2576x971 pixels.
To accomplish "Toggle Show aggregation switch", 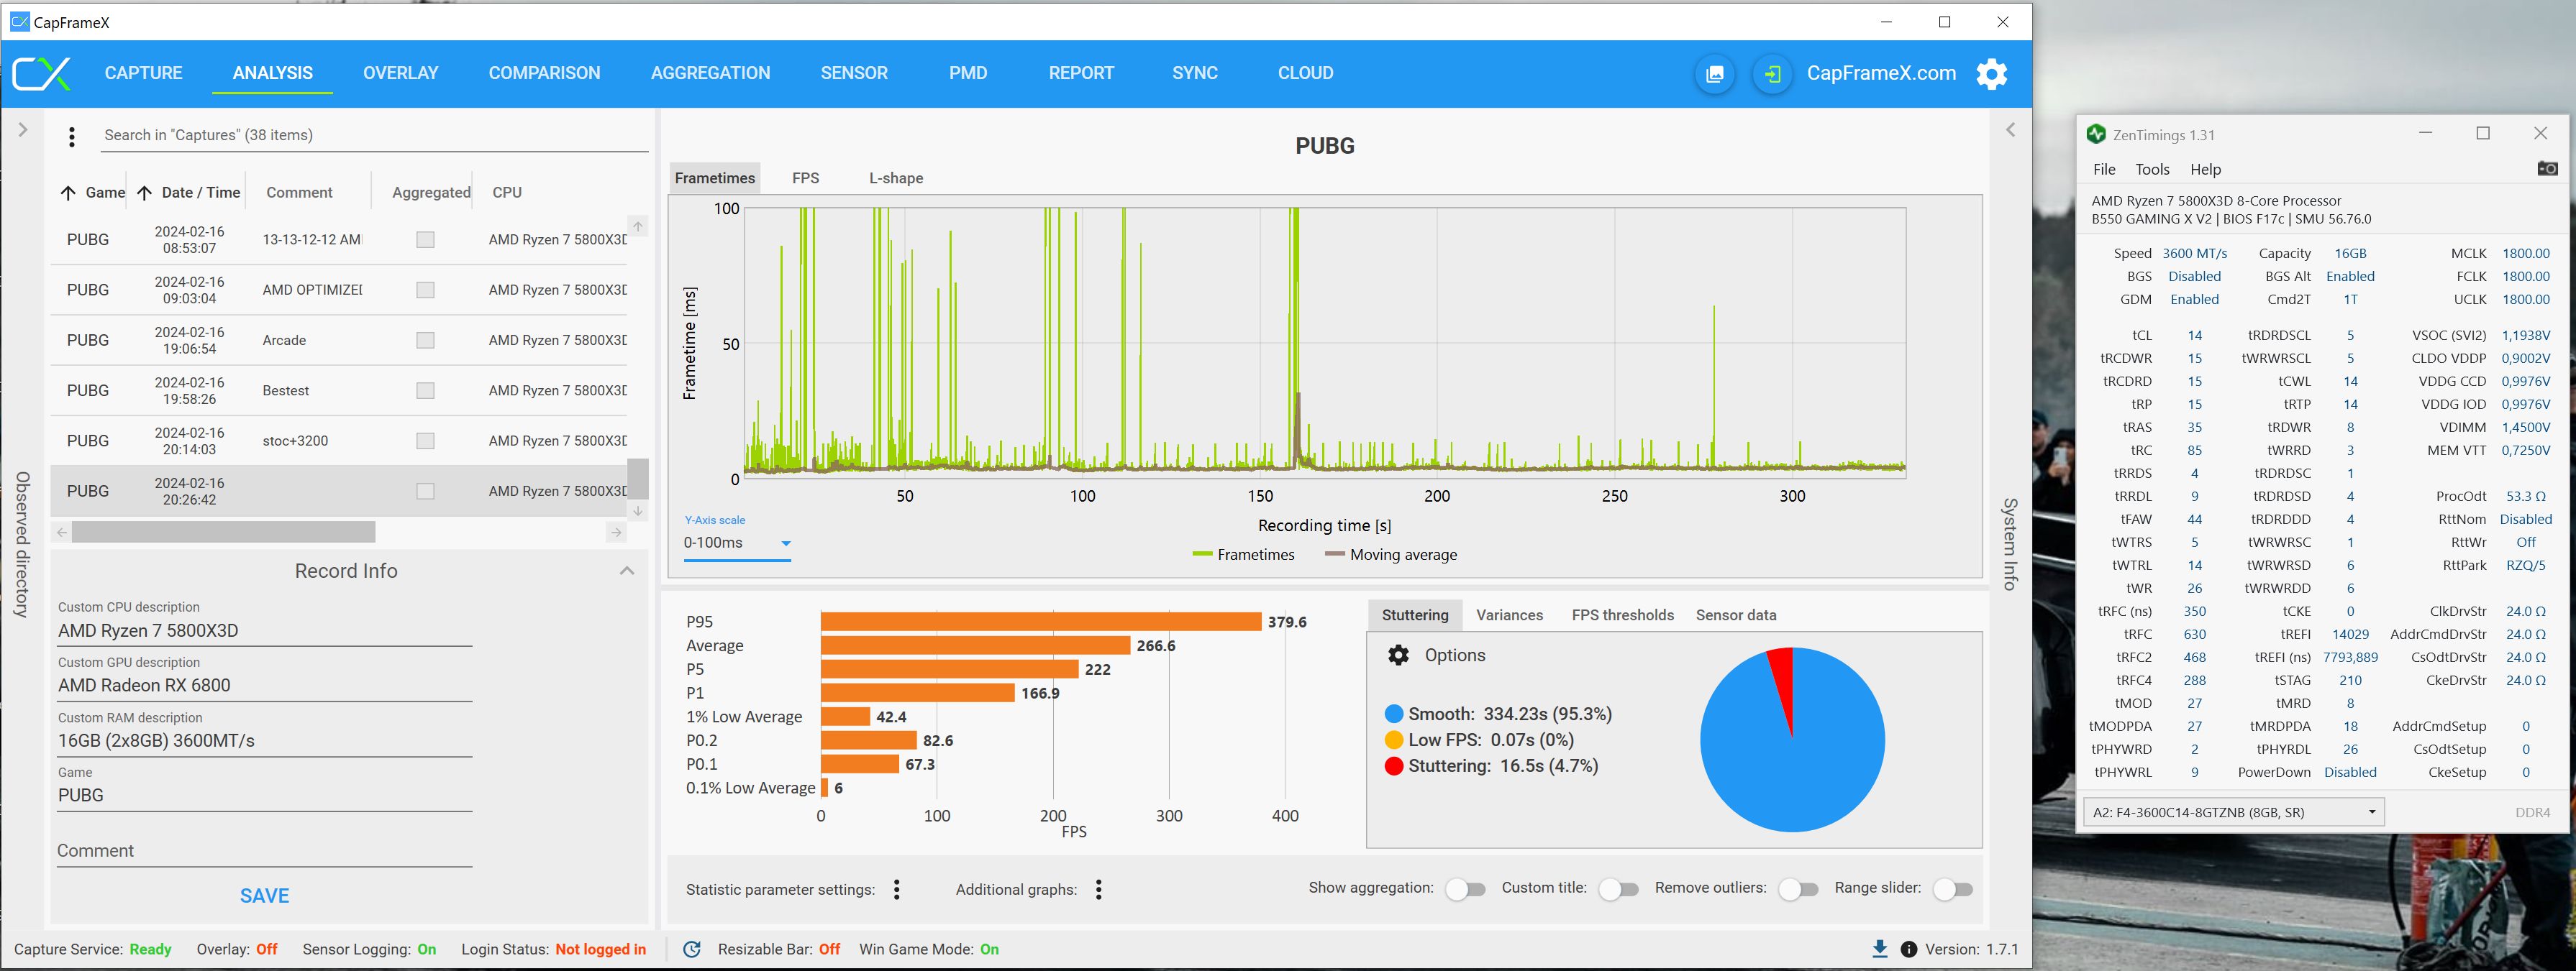I will click(x=1465, y=889).
